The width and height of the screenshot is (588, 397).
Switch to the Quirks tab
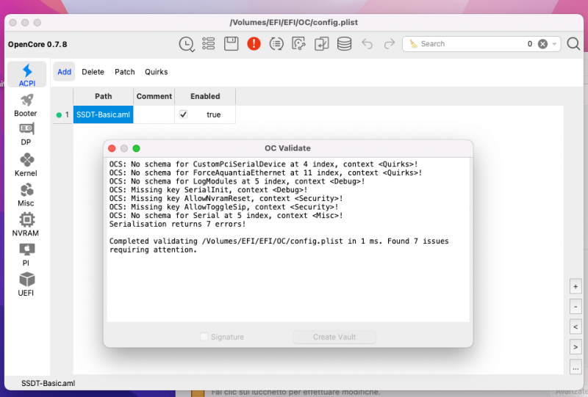pyautogui.click(x=157, y=71)
